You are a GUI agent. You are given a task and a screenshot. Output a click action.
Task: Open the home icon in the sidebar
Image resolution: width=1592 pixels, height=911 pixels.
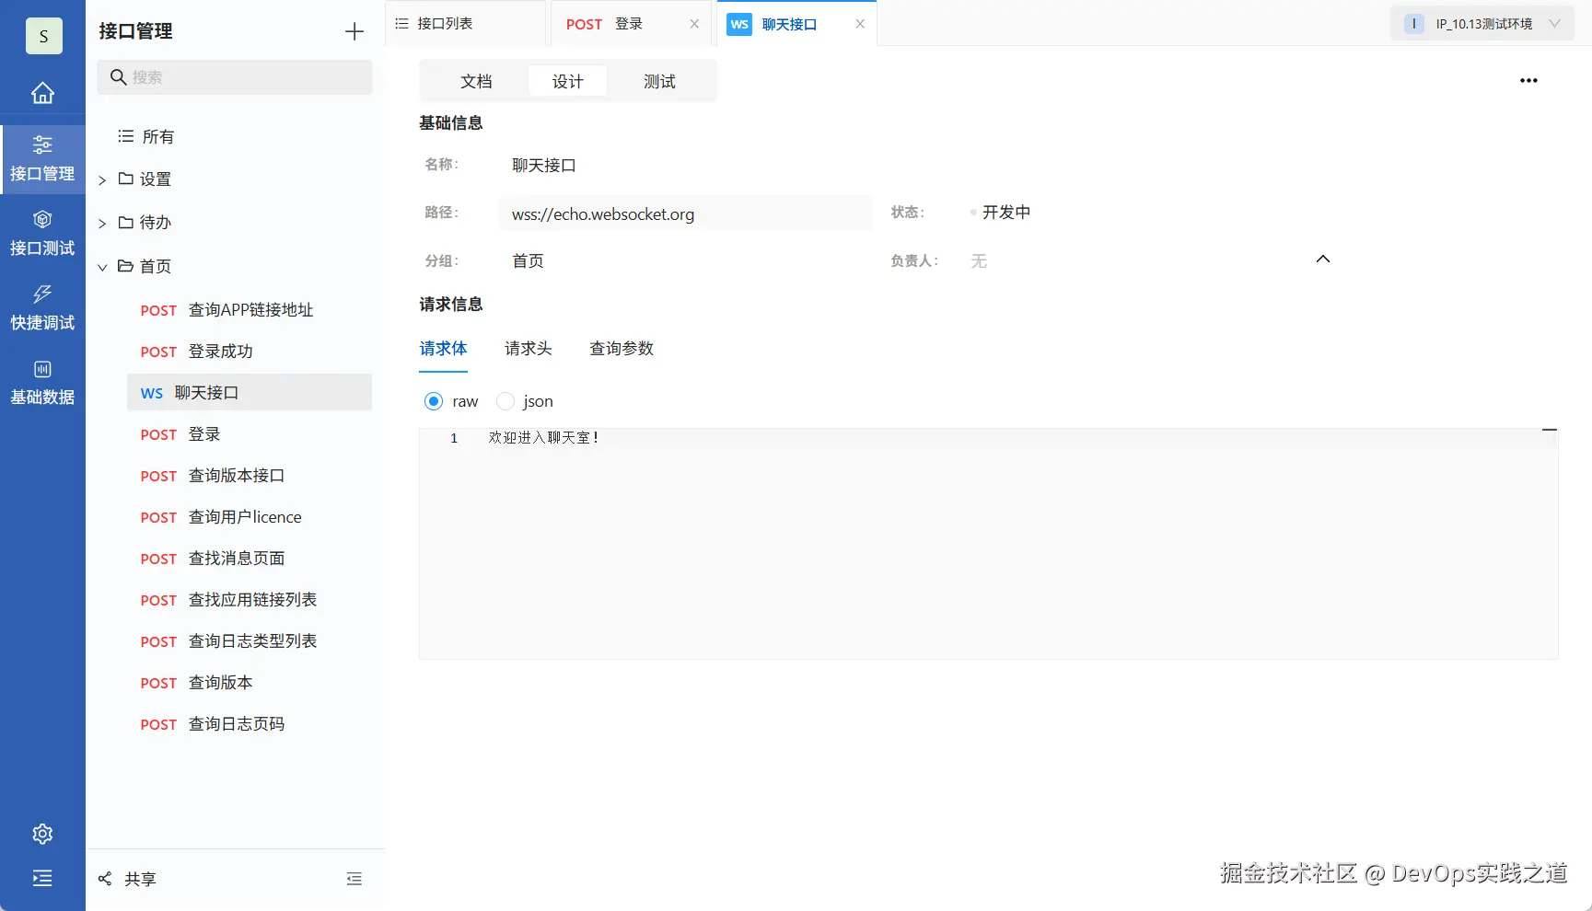coord(42,93)
